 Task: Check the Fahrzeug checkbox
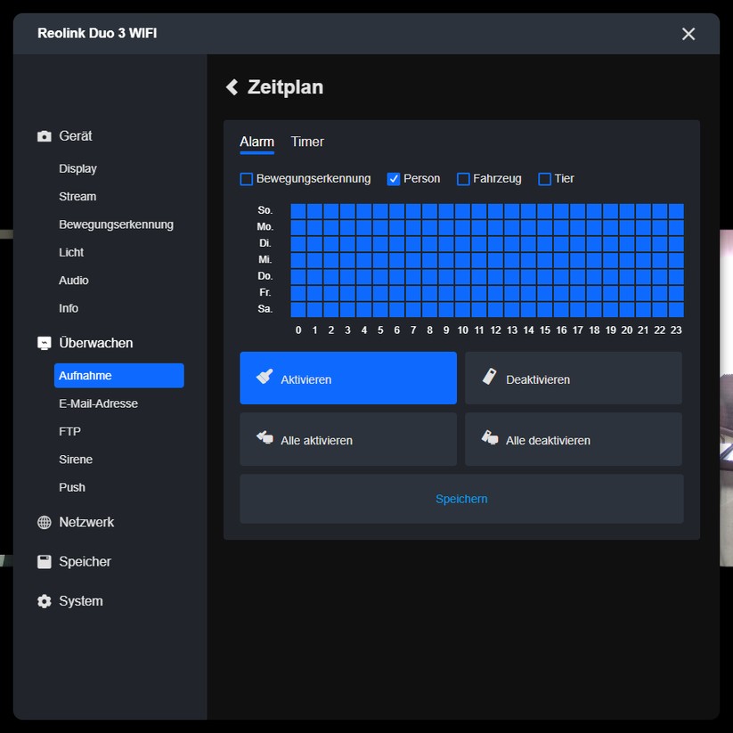[463, 179]
